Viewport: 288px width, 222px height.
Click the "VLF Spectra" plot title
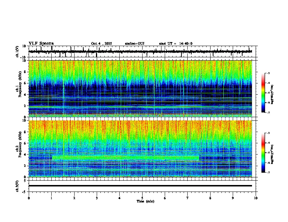41,44
